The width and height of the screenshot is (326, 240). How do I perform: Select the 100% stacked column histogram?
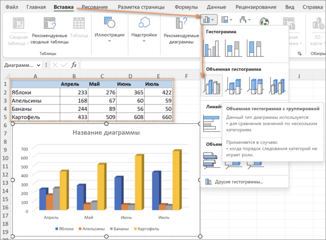click(x=255, y=48)
